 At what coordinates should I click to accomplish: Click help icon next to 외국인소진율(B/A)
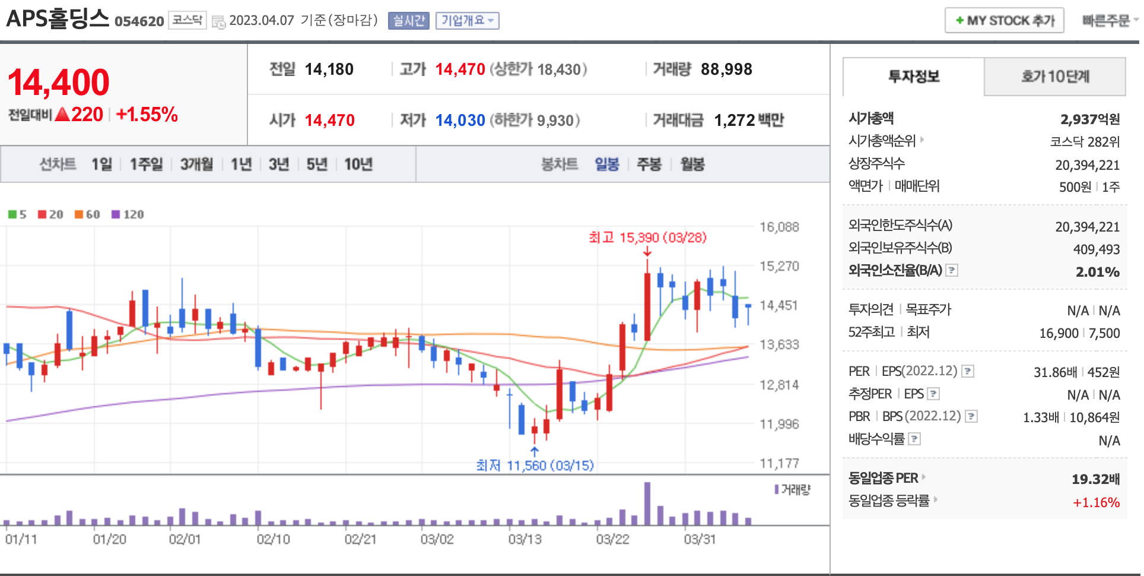coord(952,271)
